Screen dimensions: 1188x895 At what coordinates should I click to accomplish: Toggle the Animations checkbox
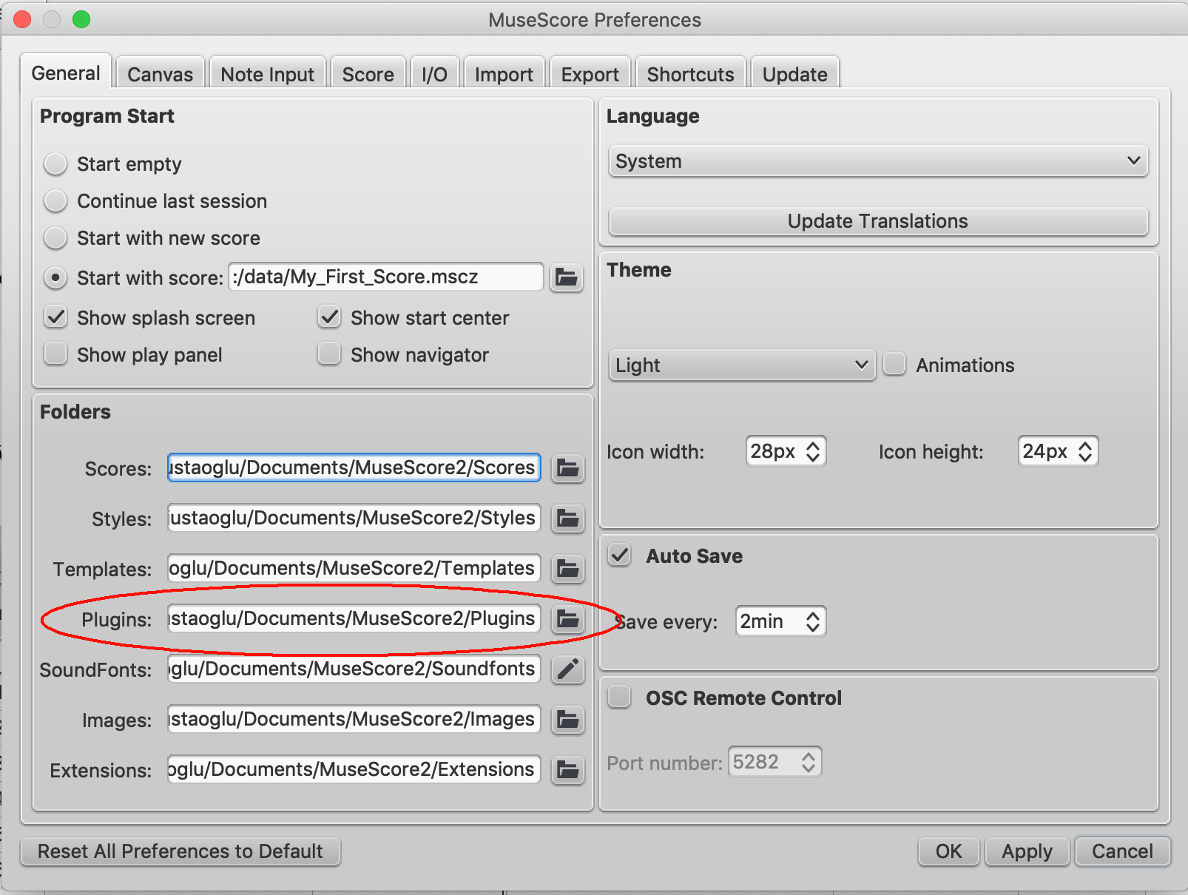[894, 364]
